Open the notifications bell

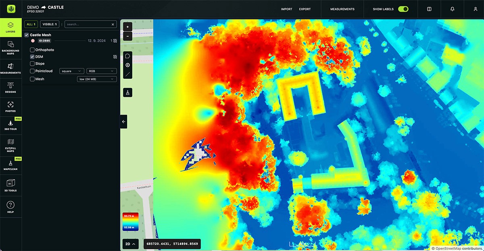point(452,9)
